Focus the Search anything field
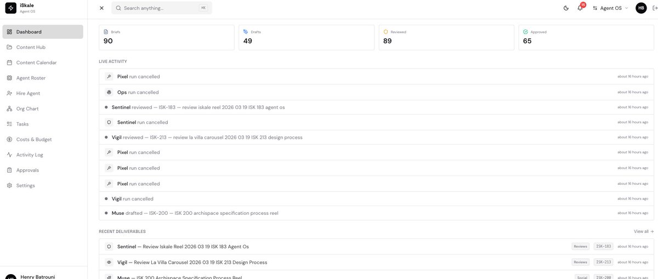 click(162, 8)
